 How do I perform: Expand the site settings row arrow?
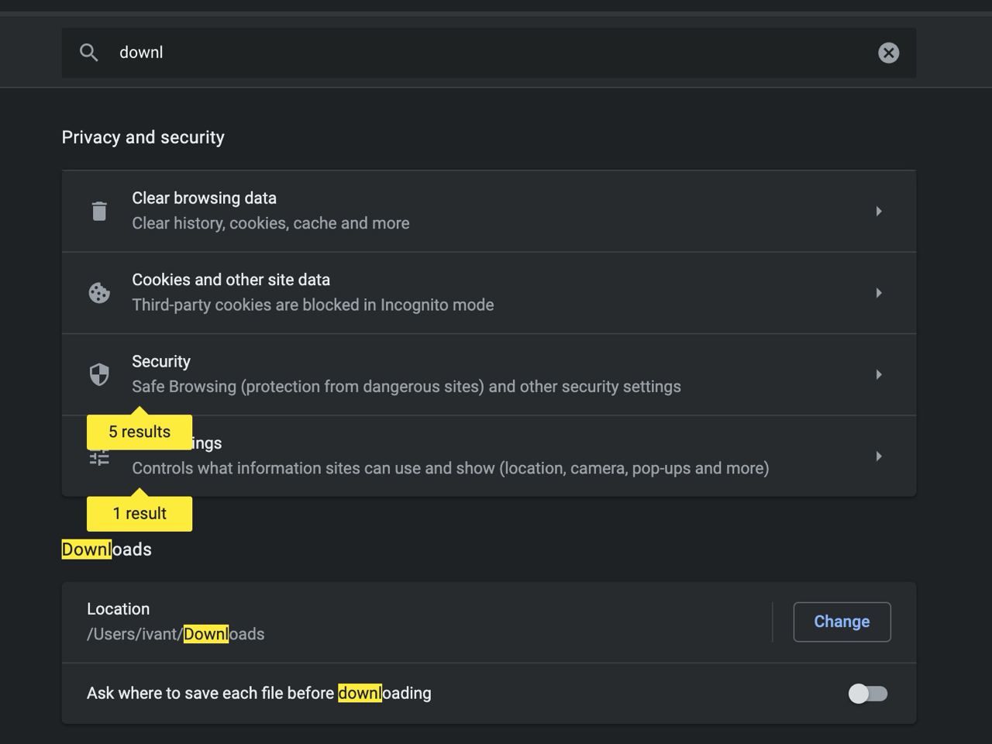pyautogui.click(x=878, y=456)
